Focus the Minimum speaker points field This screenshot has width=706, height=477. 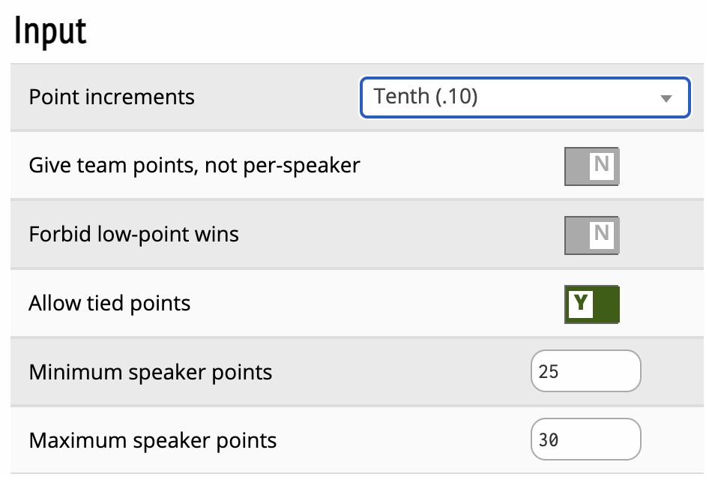tap(585, 372)
